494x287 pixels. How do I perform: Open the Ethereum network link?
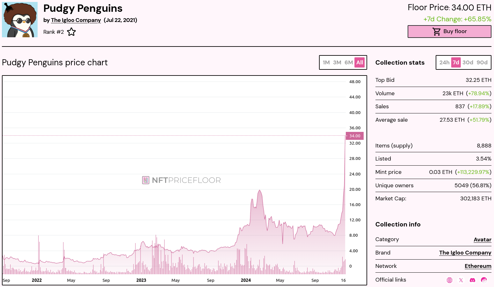tap(478, 266)
